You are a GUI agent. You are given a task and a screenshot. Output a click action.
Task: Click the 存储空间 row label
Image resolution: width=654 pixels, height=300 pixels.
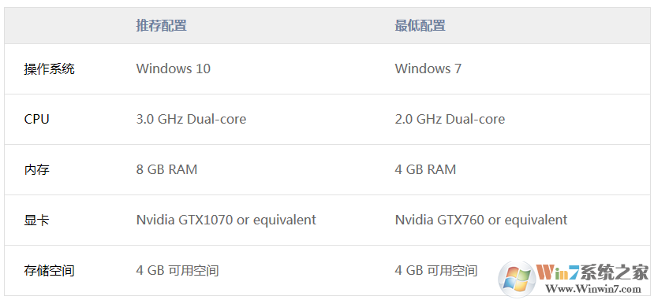click(x=49, y=271)
